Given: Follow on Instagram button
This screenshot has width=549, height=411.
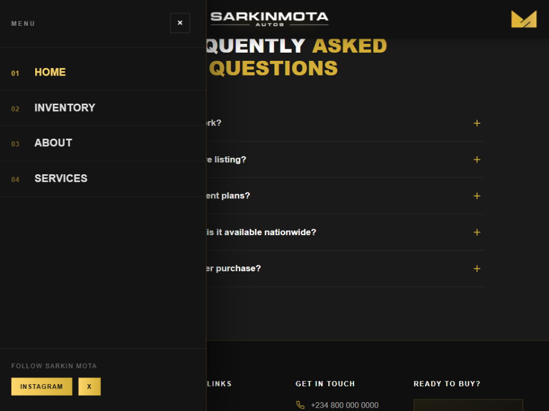Looking at the screenshot, I should pos(42,386).
